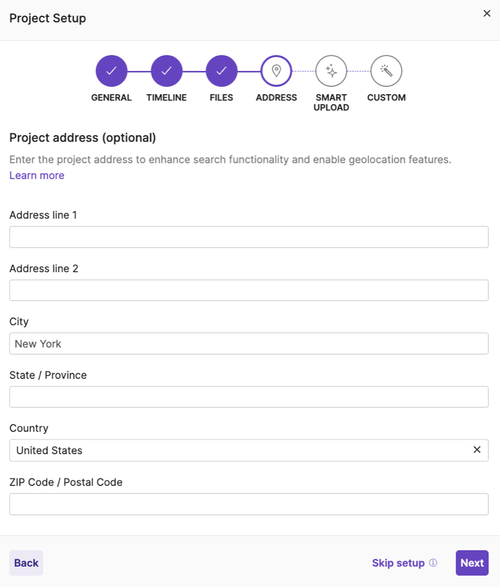Click the Back button
The image size is (500, 587).
[26, 562]
